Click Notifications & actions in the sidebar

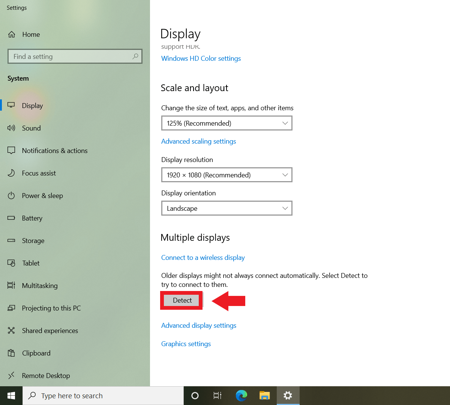click(x=54, y=150)
